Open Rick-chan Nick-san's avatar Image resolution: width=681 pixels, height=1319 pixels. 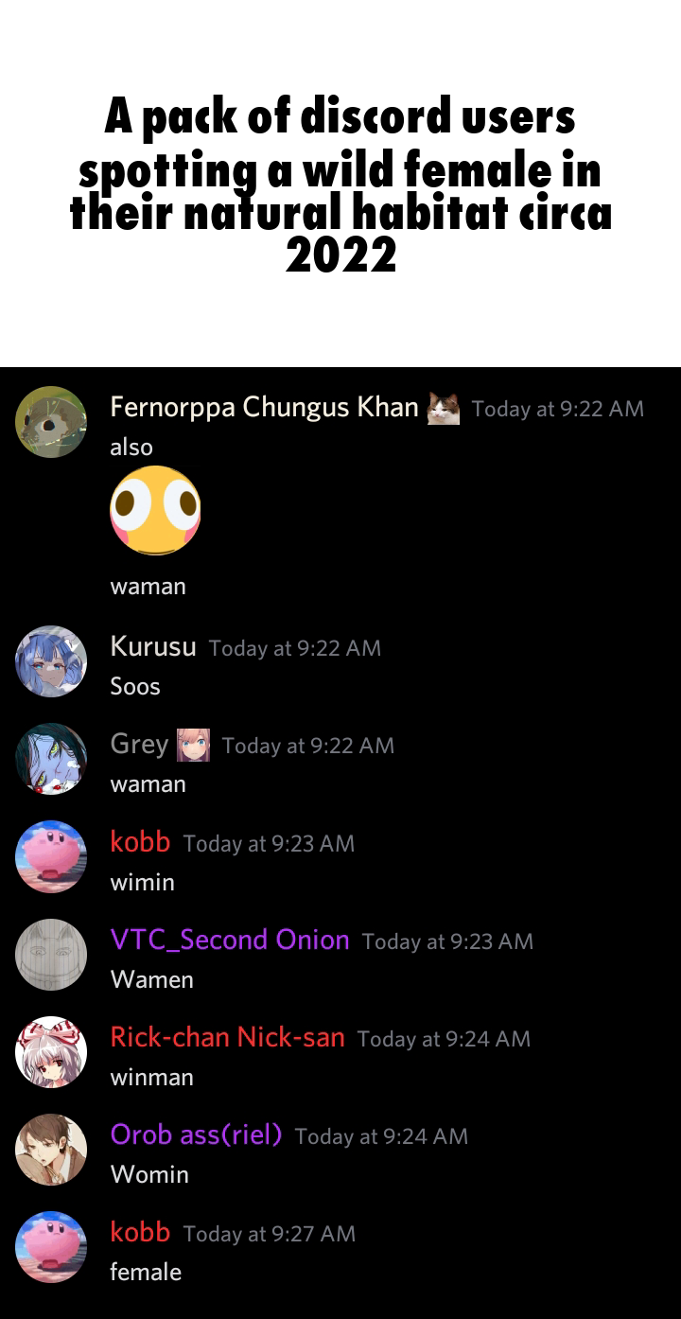(51, 1052)
